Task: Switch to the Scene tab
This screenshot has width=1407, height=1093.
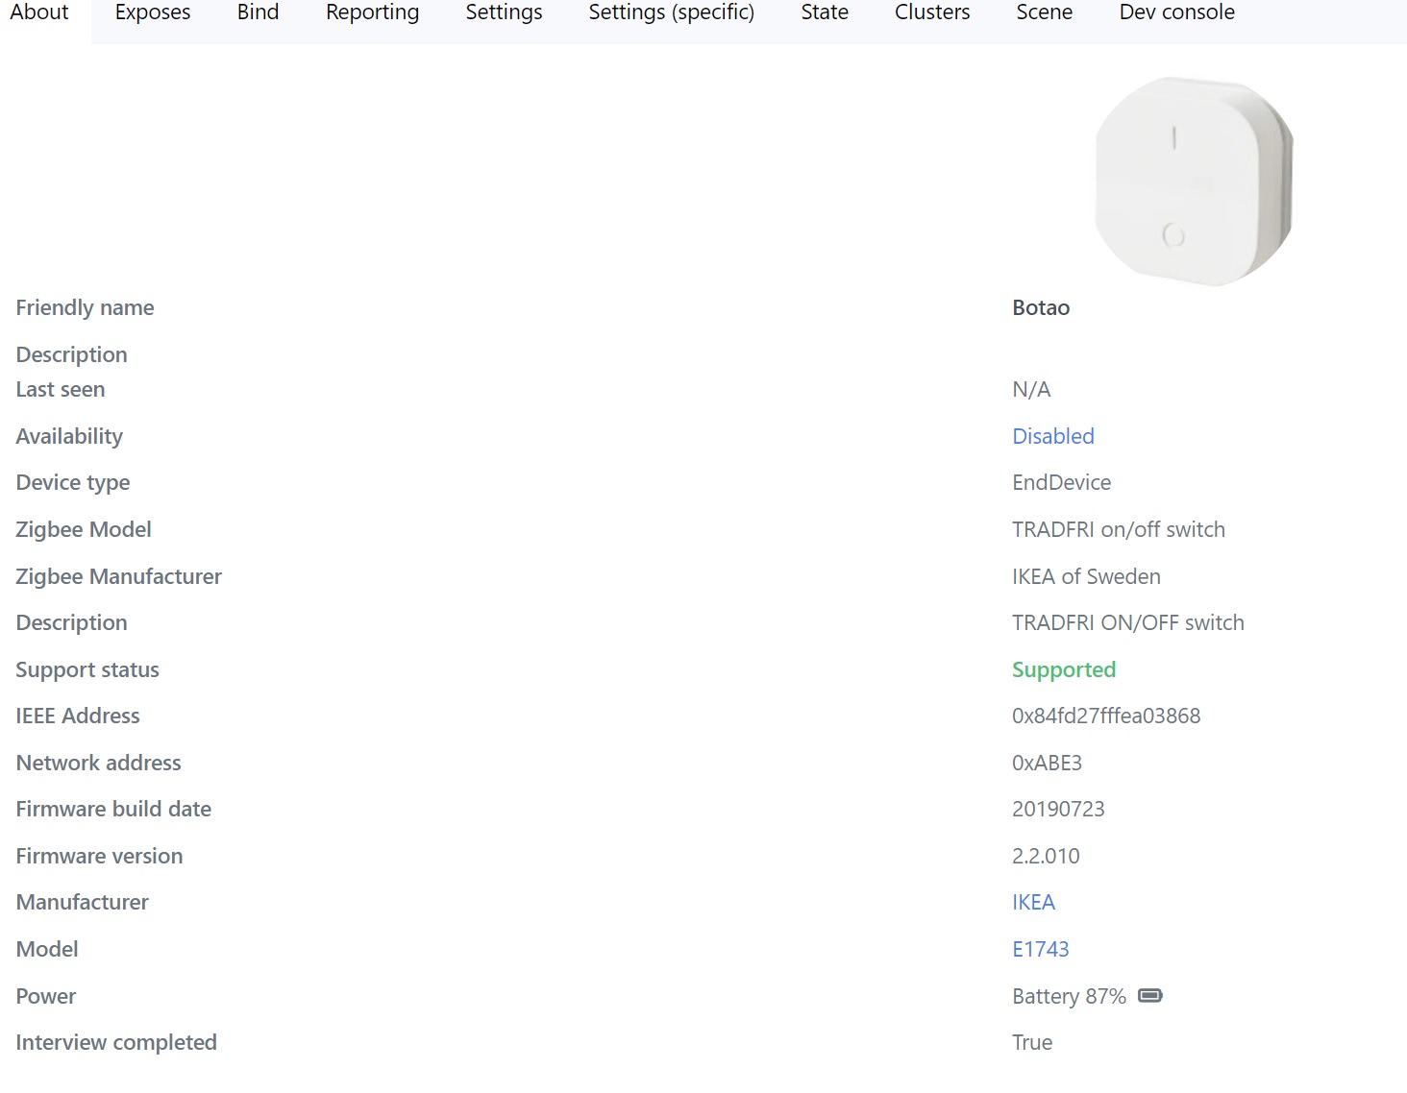Action: coord(1044,12)
